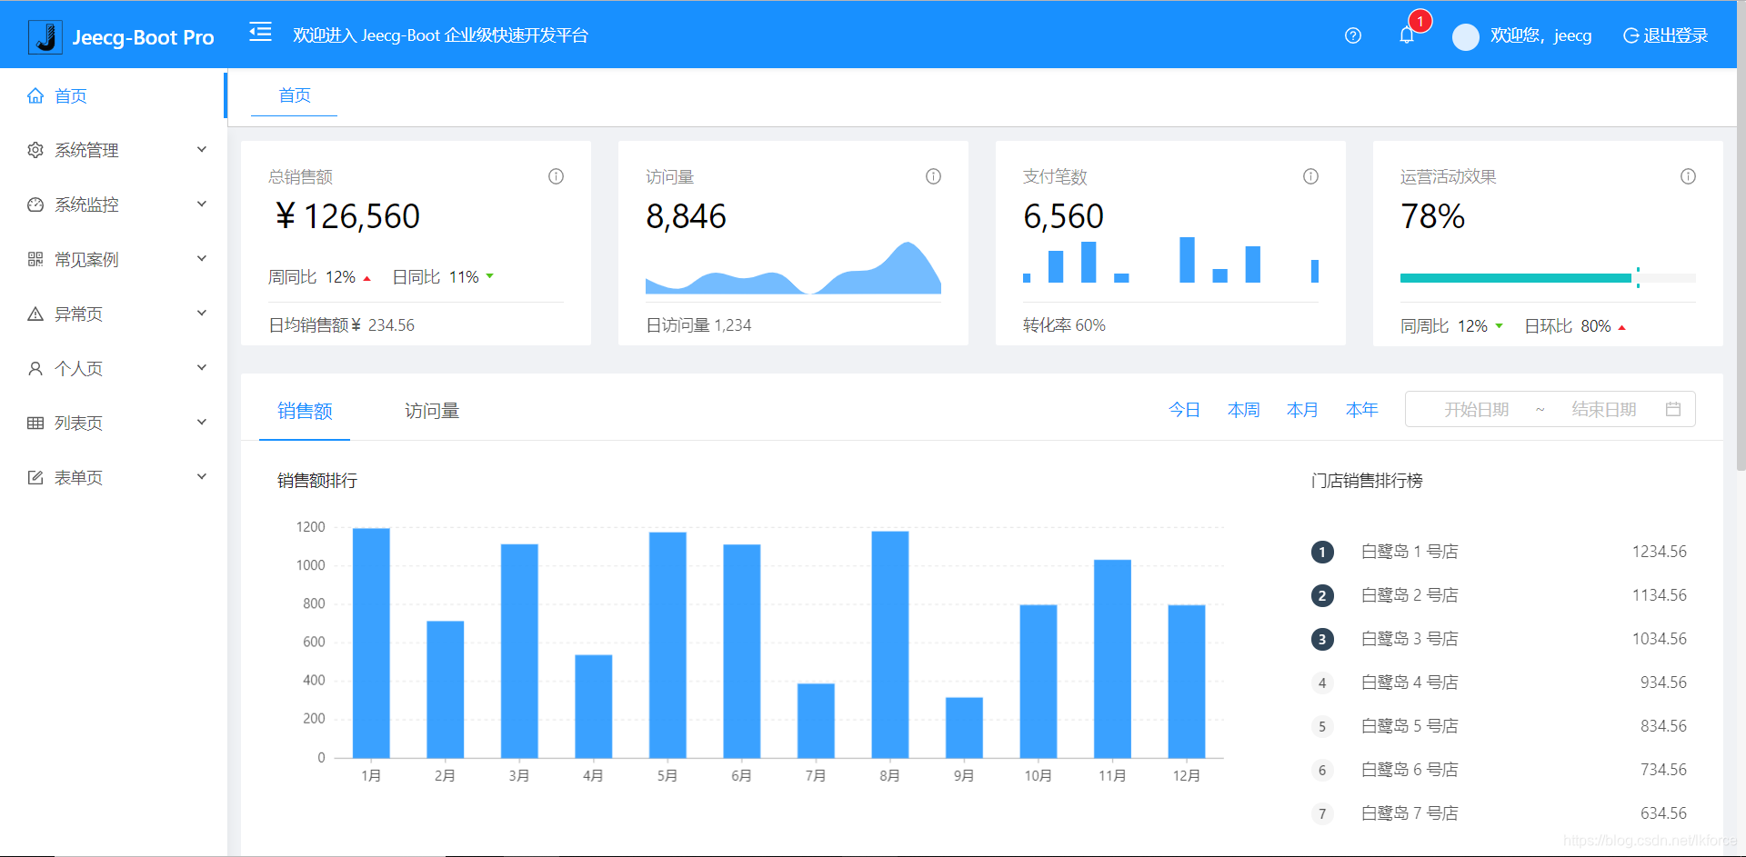Click the user avatar circle

1466,36
